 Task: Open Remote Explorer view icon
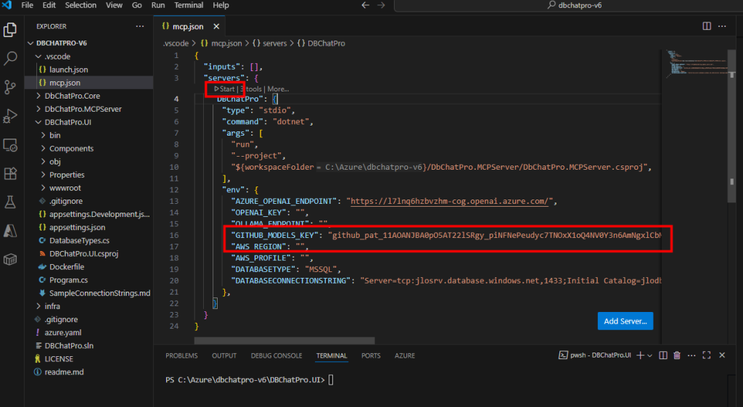[10, 145]
